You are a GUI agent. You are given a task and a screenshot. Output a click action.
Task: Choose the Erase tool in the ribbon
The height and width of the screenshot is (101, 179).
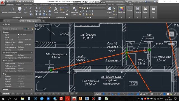[50, 8]
